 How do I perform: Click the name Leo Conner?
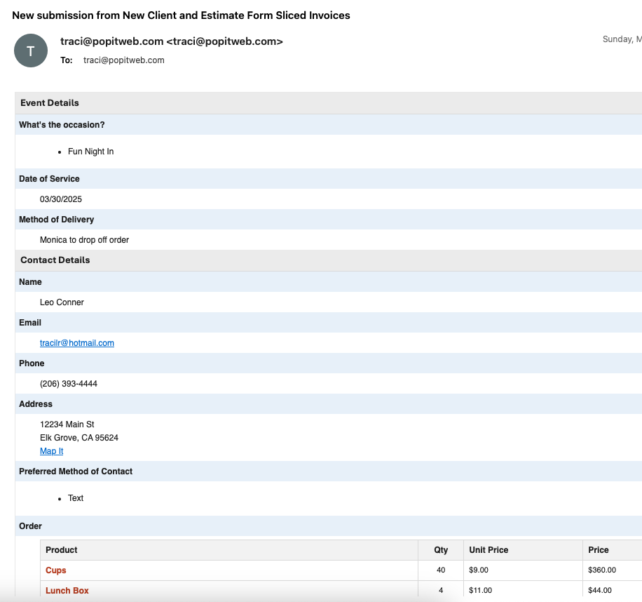(x=62, y=302)
